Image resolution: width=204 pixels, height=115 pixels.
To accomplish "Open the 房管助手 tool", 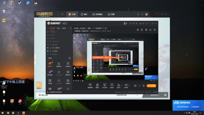I will [59, 65].
